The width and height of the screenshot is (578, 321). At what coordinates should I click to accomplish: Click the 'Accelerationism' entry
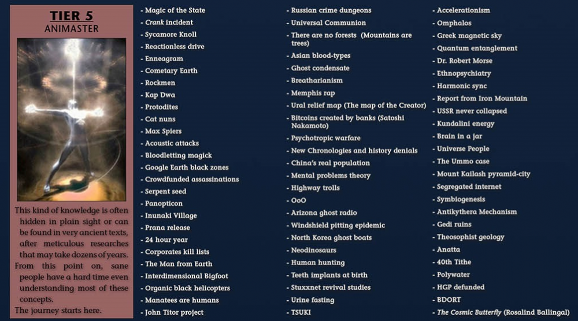[463, 10]
